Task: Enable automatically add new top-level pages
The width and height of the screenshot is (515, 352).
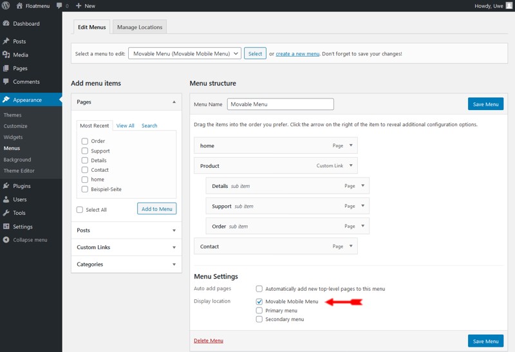Action: point(259,289)
